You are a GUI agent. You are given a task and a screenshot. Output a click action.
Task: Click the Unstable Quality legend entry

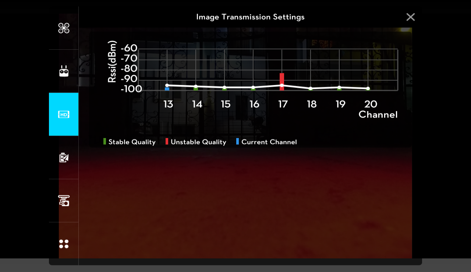[x=196, y=142]
